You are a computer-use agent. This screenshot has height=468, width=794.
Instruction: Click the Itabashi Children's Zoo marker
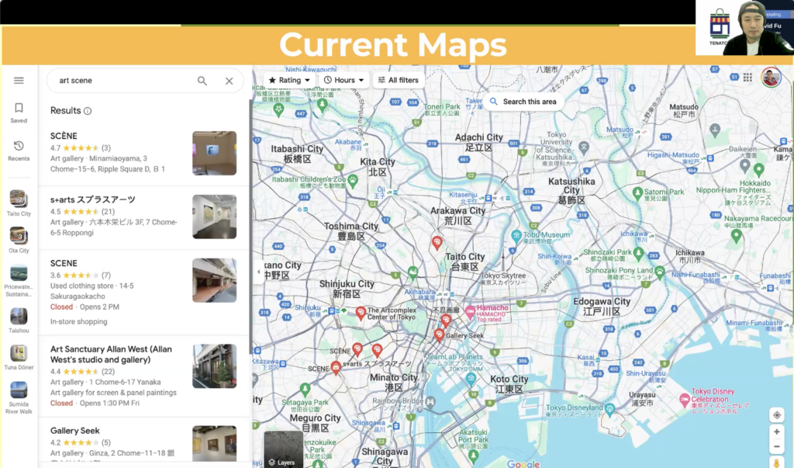coord(353,180)
